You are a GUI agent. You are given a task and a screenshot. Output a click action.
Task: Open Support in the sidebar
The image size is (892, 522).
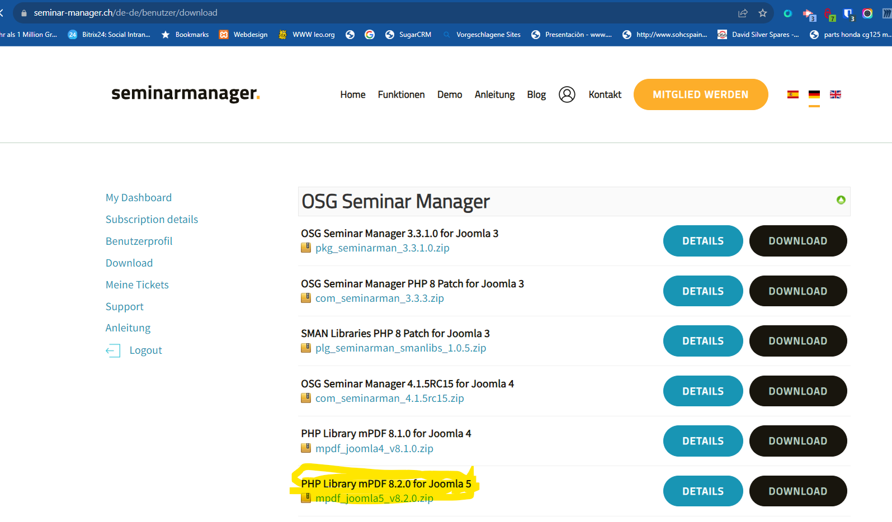[125, 307]
